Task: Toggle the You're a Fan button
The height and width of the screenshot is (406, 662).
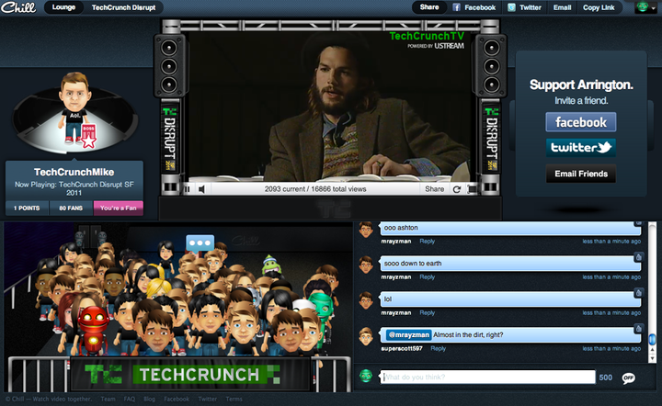Action: coord(119,209)
